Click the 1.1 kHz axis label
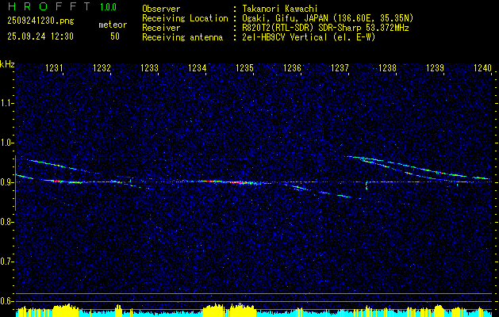This screenshot has height=317, width=499. pos(6,103)
